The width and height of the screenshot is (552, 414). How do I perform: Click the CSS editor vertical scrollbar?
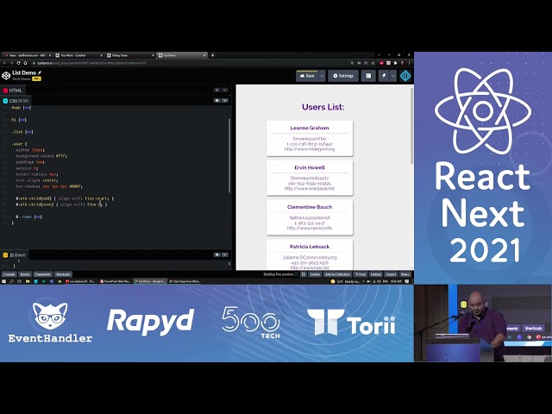point(229,155)
